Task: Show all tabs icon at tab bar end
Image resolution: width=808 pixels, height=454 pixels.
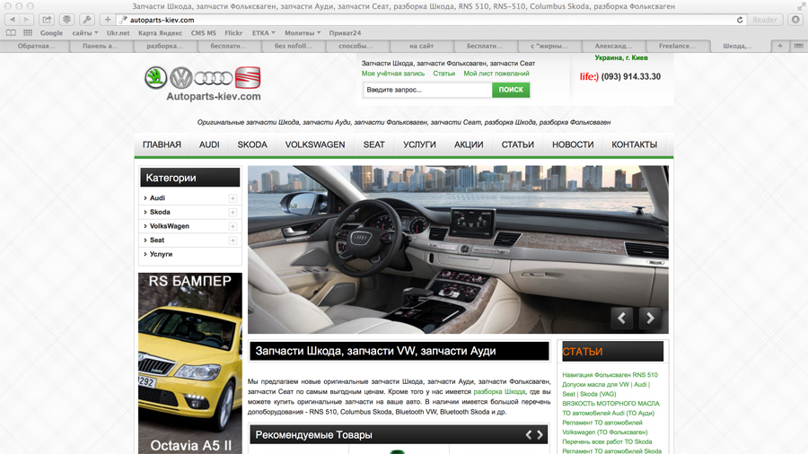Action: point(798,46)
